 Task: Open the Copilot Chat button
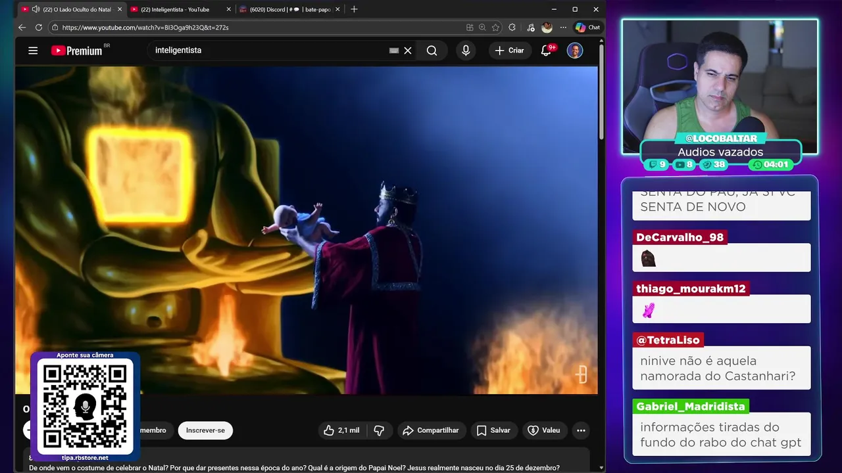[587, 28]
